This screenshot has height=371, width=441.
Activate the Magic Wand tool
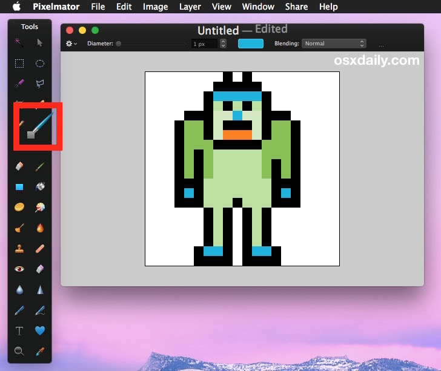(19, 42)
